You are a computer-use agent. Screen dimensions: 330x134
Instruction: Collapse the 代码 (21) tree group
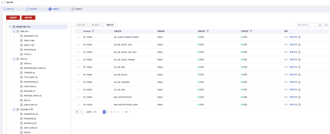click(14, 59)
